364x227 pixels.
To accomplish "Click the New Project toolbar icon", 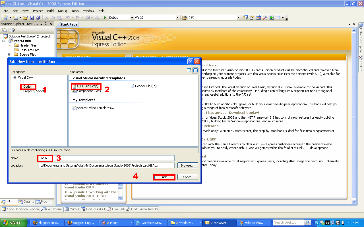I will coord(6,18).
